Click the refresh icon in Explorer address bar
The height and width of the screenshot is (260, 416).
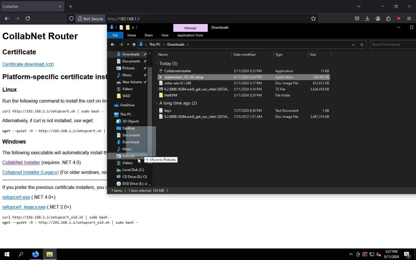[362, 44]
